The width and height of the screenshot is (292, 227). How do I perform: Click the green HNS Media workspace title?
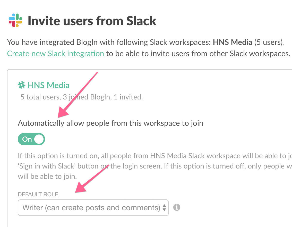(48, 85)
